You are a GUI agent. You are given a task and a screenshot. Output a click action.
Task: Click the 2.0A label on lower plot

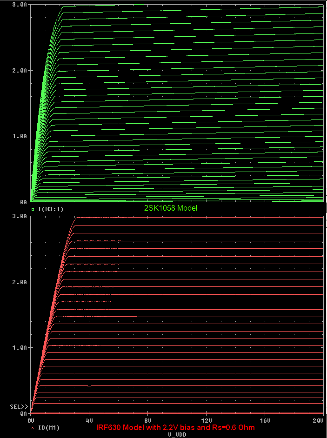(x=19, y=282)
